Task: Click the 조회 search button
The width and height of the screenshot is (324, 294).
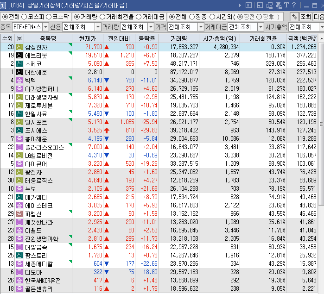Action: click(x=305, y=17)
